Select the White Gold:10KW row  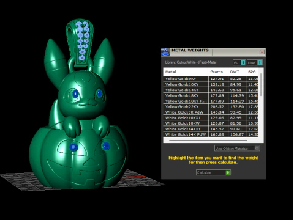(x=211, y=123)
